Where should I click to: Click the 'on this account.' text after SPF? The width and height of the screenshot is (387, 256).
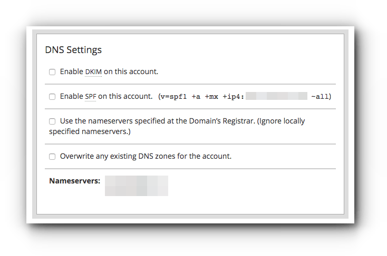[125, 96]
